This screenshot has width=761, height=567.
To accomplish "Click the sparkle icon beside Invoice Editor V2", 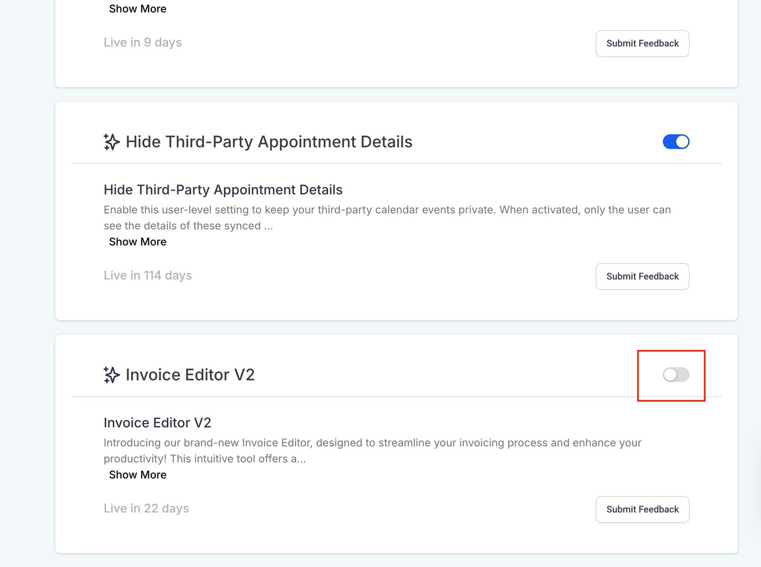I will tap(111, 375).
